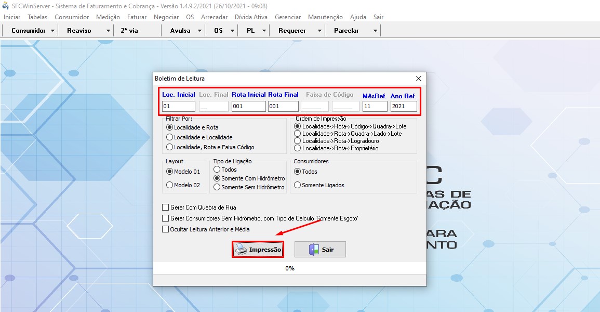Open the Avulsa dropdown arrow
600x312 pixels.
point(200,31)
